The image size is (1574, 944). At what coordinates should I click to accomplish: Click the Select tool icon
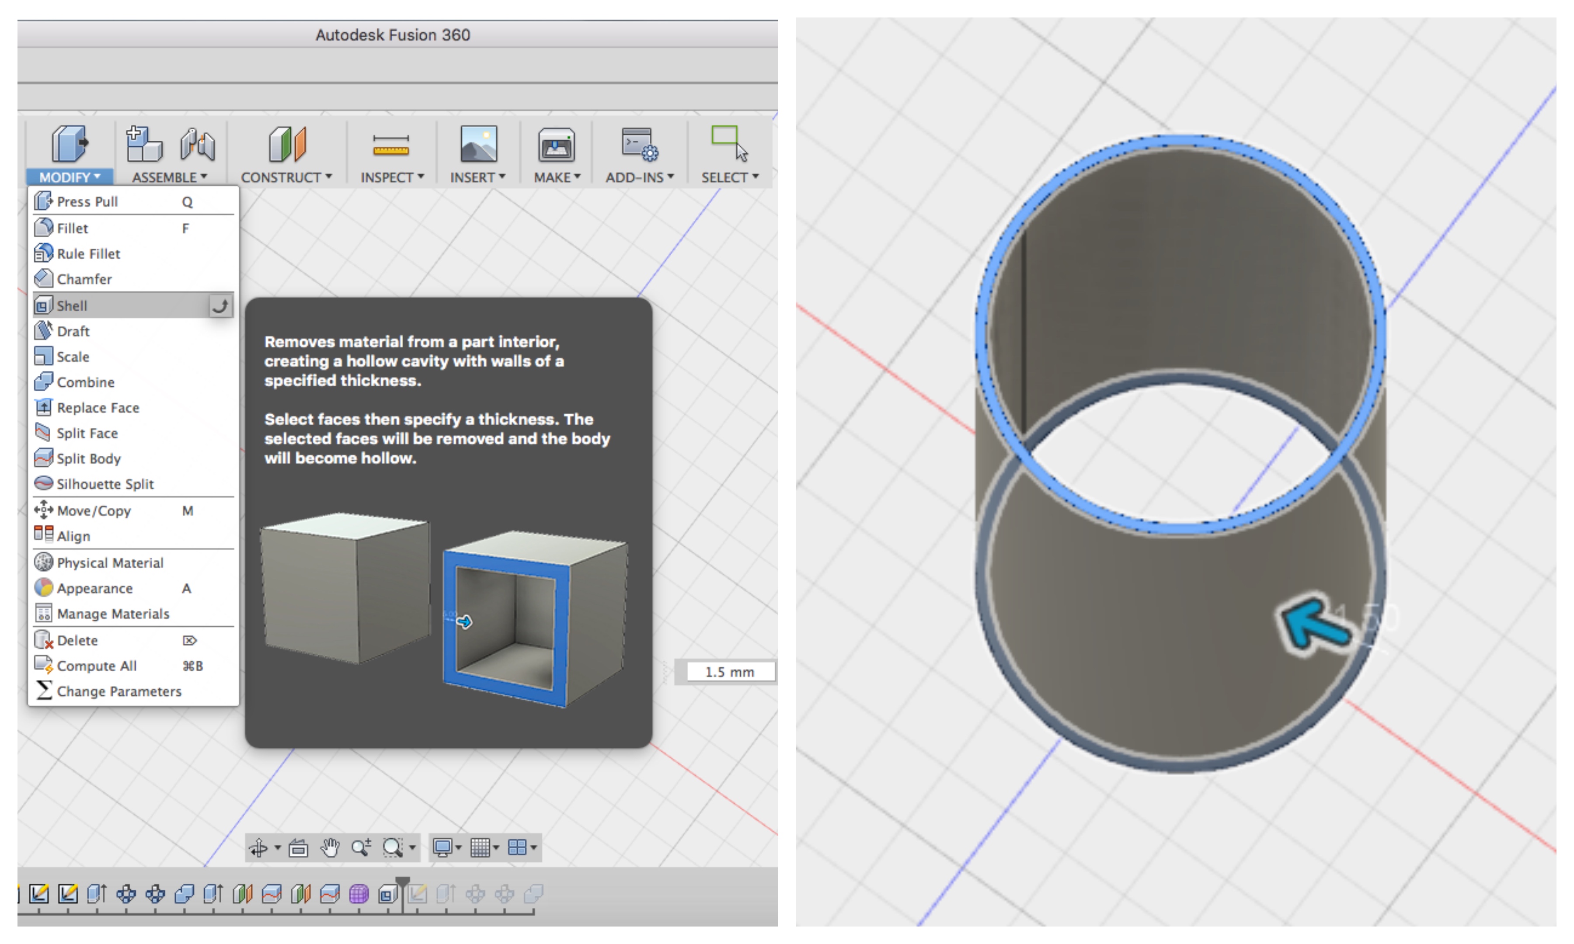click(x=729, y=144)
